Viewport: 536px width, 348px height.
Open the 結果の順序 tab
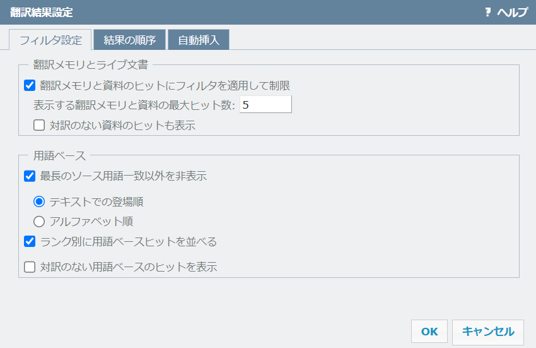[x=129, y=40]
